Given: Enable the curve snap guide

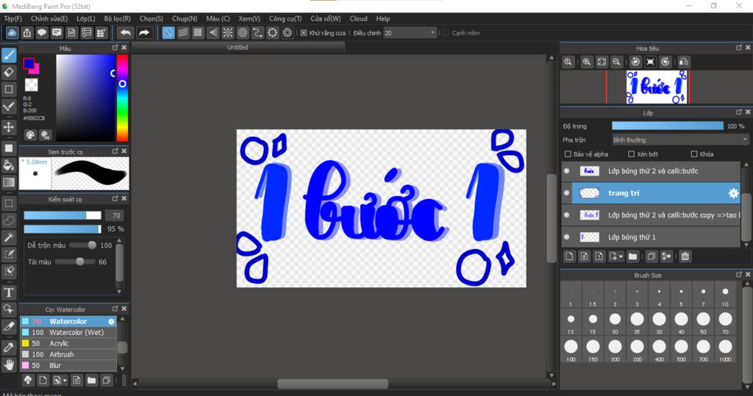Looking at the screenshot, I should 257,32.
